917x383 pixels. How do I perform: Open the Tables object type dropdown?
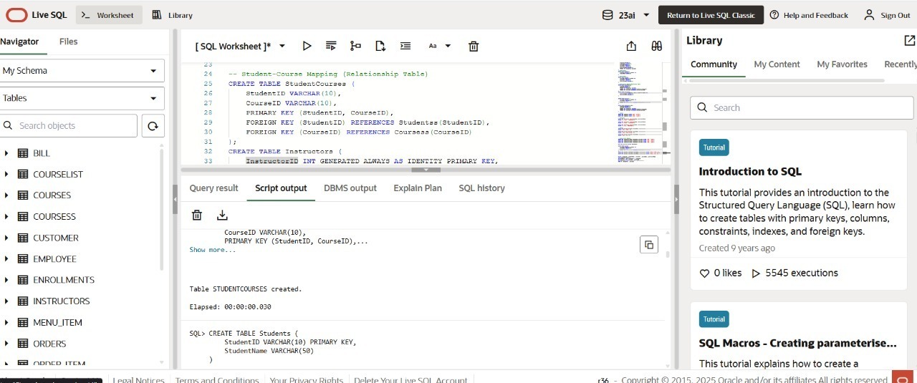tap(82, 98)
